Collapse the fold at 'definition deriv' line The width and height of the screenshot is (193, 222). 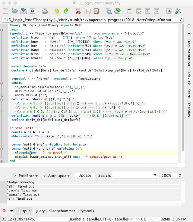point(2,100)
